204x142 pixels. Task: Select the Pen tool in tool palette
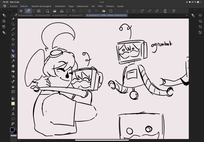click(x=13, y=61)
